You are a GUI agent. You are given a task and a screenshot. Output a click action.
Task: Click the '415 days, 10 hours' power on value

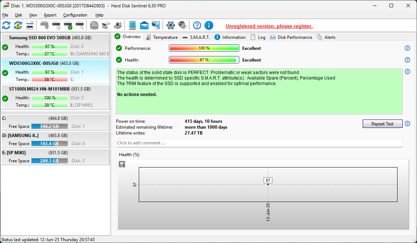203,121
